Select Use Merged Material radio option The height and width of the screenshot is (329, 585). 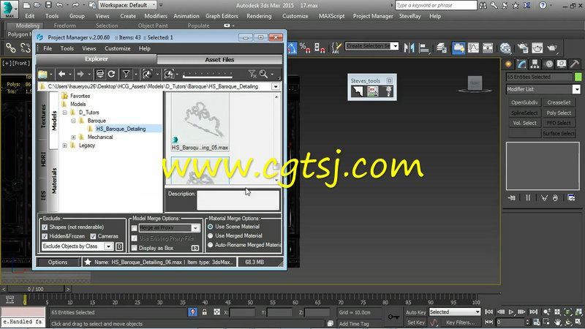point(211,235)
